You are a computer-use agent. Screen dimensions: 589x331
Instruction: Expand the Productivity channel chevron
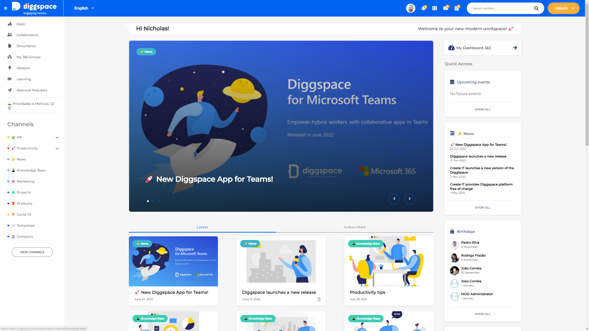[x=57, y=148]
